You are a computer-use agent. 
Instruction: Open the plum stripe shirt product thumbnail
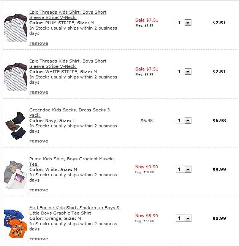[16, 28]
